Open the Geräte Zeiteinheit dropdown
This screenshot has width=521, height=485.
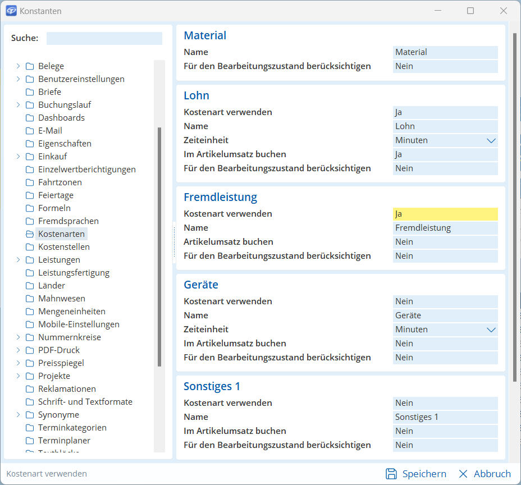click(x=491, y=330)
